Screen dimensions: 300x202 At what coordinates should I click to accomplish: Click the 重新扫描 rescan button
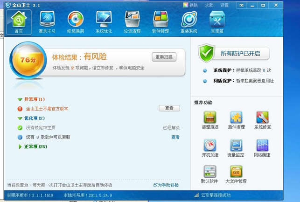tap(164, 57)
